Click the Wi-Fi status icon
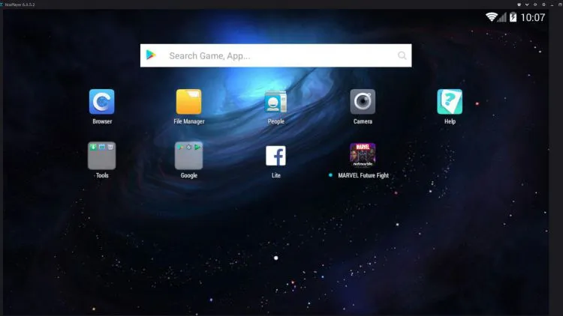Viewport: 563px width, 316px height. pos(491,16)
